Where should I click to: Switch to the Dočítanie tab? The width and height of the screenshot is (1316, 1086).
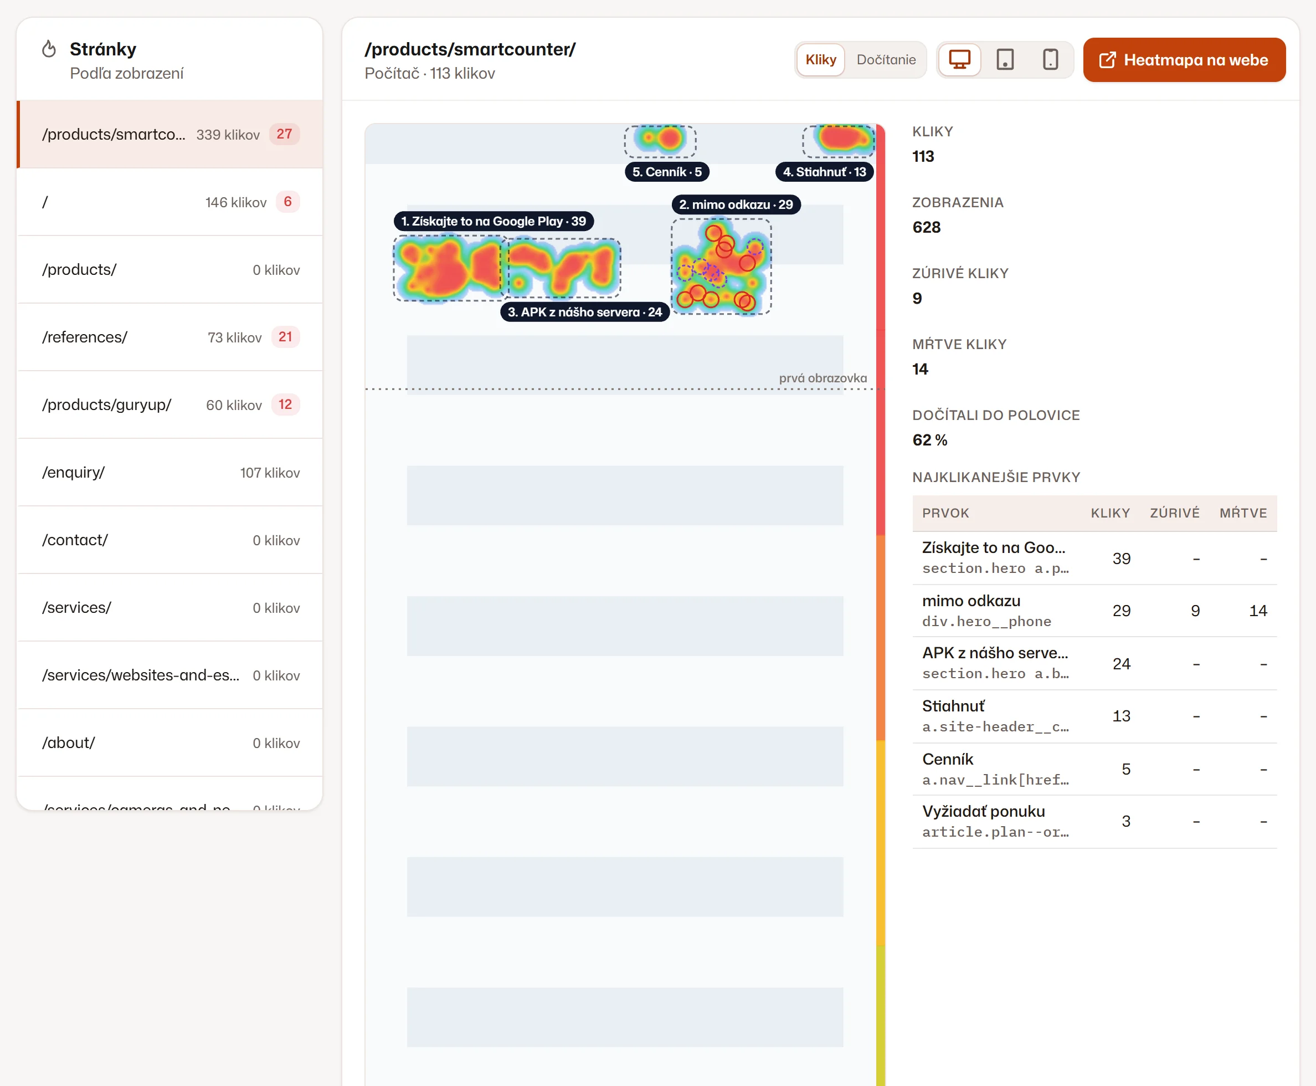(x=886, y=60)
